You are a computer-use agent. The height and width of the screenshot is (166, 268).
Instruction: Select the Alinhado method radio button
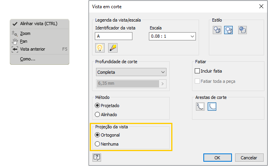98,115
